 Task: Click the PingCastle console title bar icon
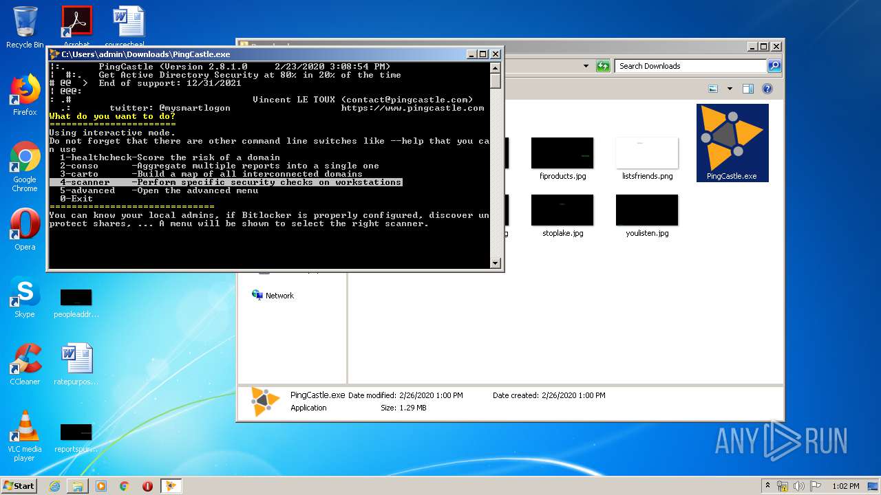coord(54,54)
